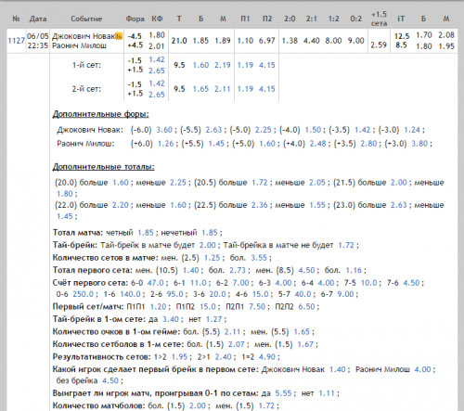Pick total (22.5) больше at 2.36
The image size is (464, 411).
259,205
